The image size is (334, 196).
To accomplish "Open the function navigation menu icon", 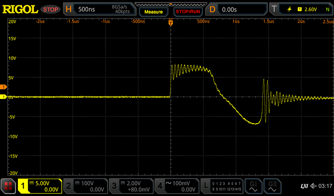I will (8, 185).
